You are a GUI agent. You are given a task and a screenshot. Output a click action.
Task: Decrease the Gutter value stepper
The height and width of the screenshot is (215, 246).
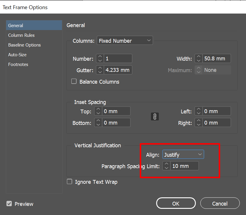(100, 72)
